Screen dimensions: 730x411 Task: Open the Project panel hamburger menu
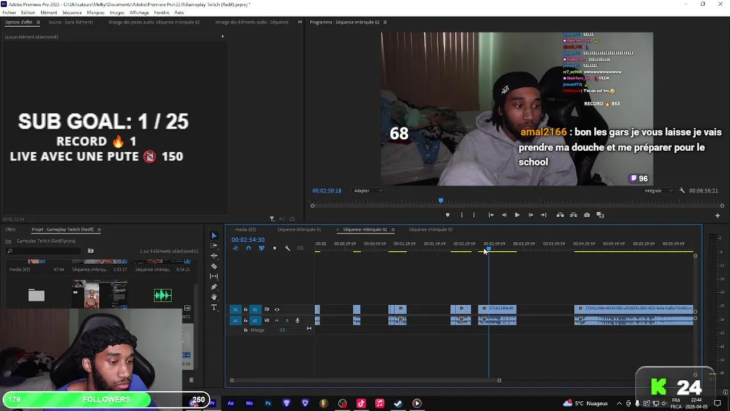pyautogui.click(x=99, y=229)
